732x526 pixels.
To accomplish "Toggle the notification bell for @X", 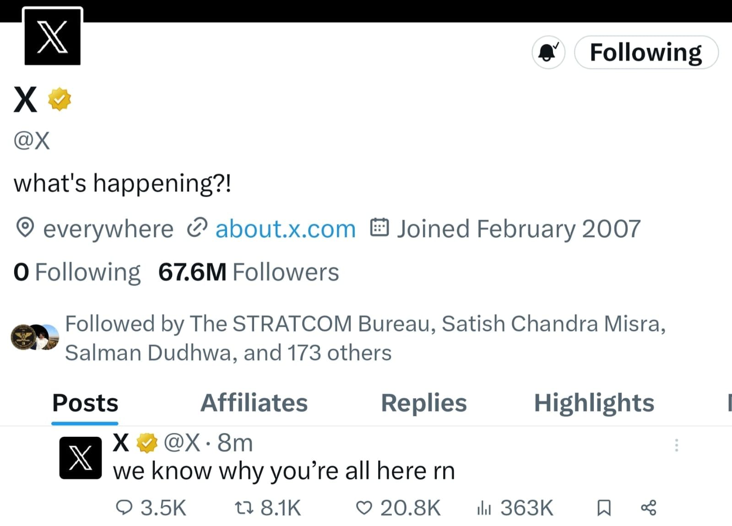I will [548, 52].
